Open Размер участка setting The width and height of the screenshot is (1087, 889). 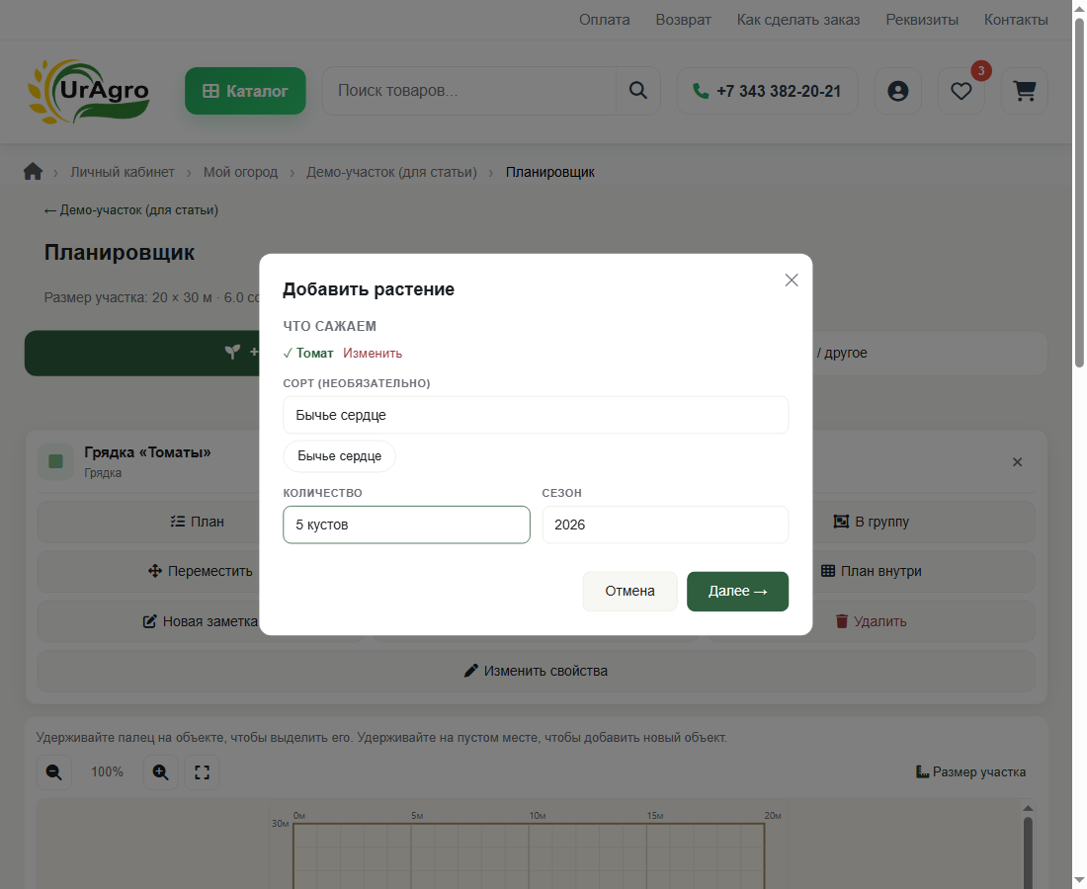click(969, 771)
